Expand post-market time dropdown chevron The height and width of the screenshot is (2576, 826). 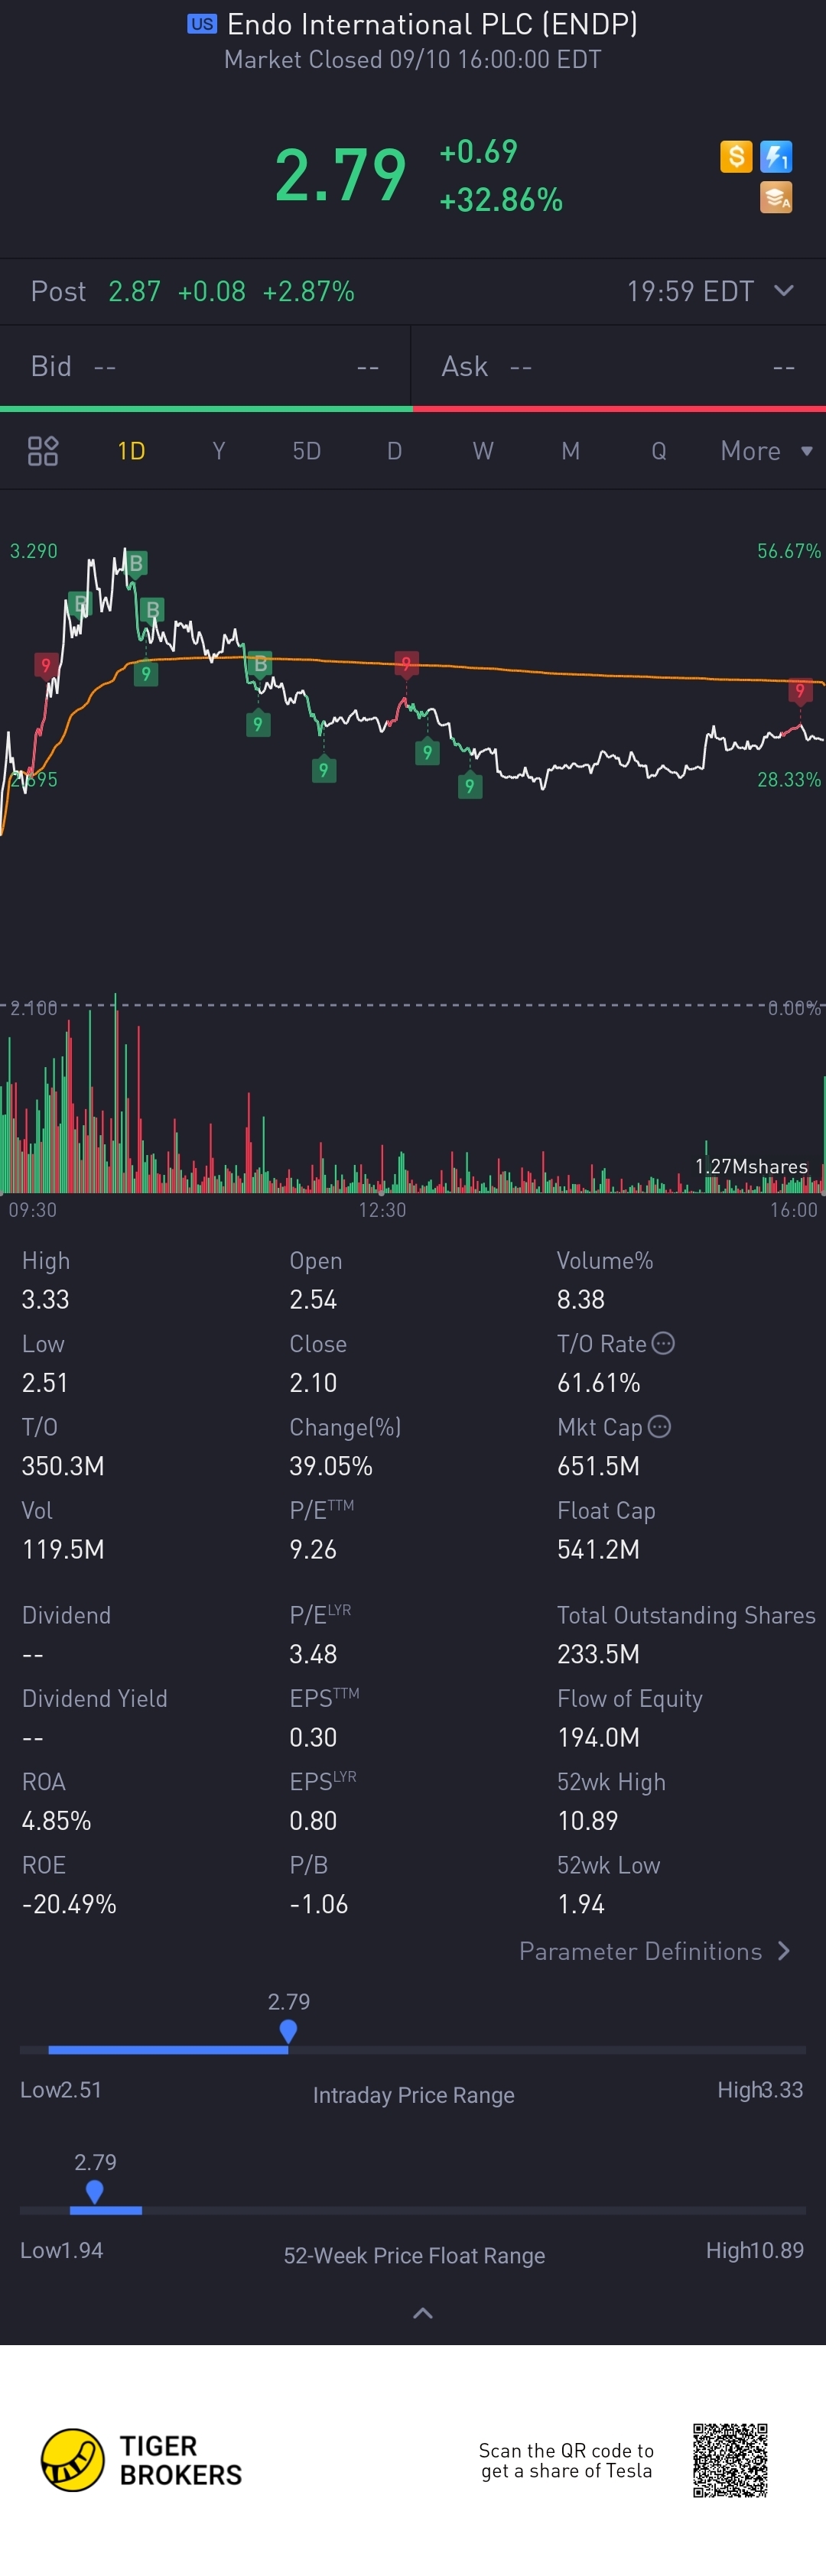tap(784, 291)
